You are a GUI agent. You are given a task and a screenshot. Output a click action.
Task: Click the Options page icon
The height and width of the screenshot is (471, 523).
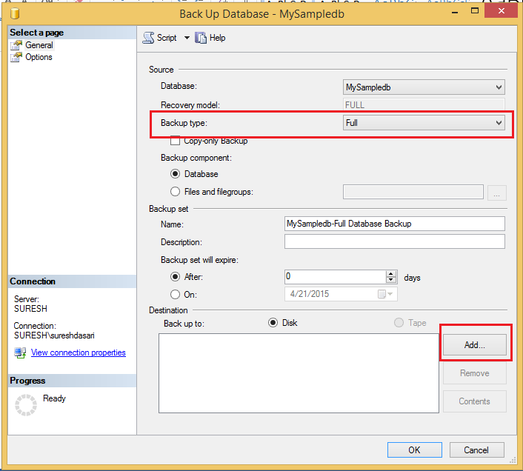coord(16,57)
